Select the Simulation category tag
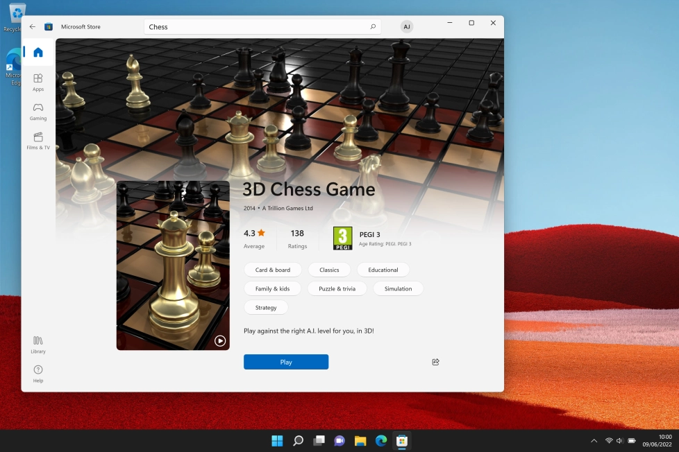Viewport: 679px width, 452px height. 398,288
